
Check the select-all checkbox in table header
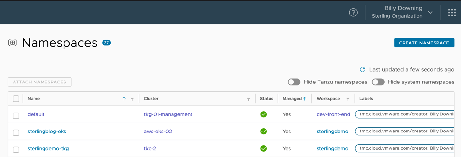(16, 99)
